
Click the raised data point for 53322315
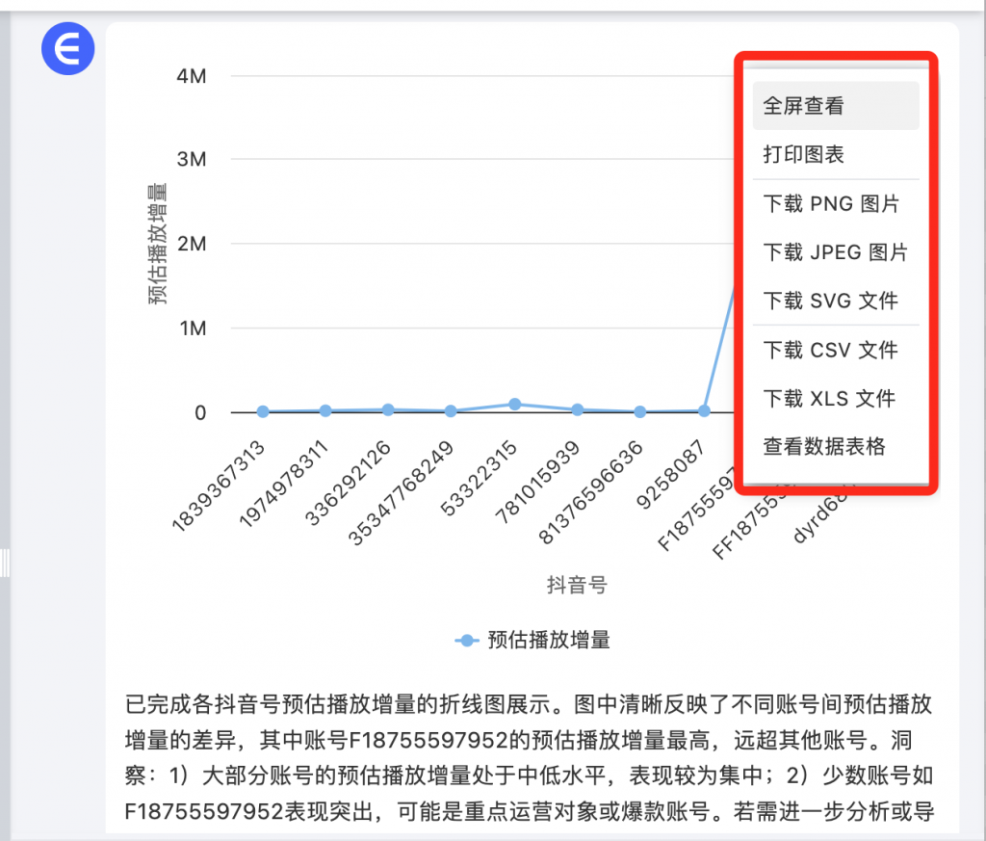click(514, 404)
